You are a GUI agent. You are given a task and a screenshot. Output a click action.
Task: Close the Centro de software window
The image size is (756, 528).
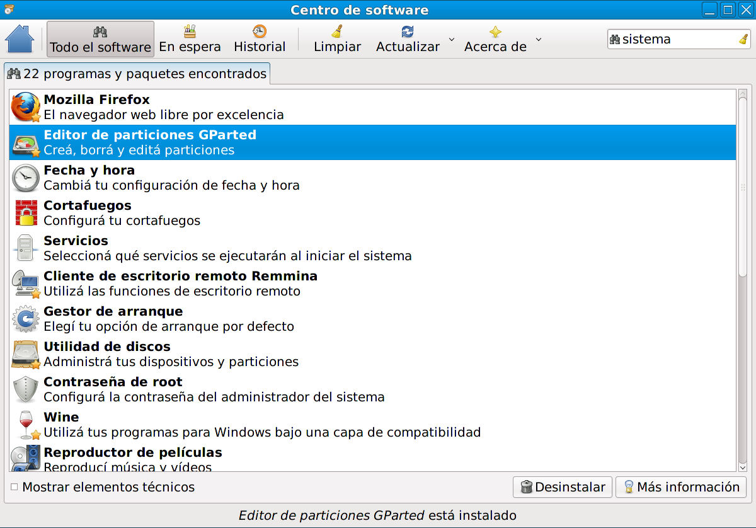point(745,9)
